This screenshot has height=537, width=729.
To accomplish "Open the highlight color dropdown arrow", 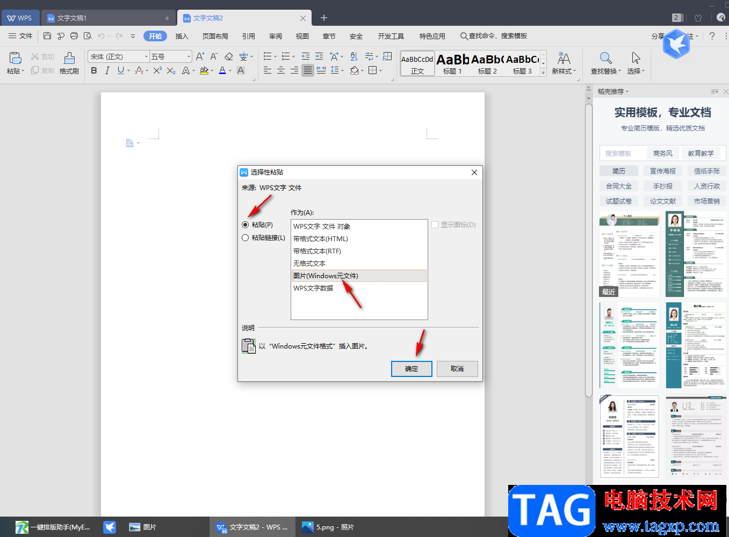I will pos(212,71).
